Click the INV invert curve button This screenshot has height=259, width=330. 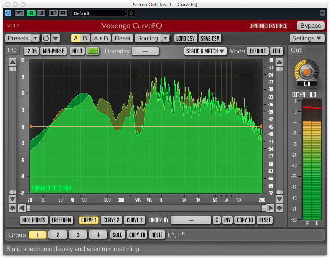[x=227, y=220]
